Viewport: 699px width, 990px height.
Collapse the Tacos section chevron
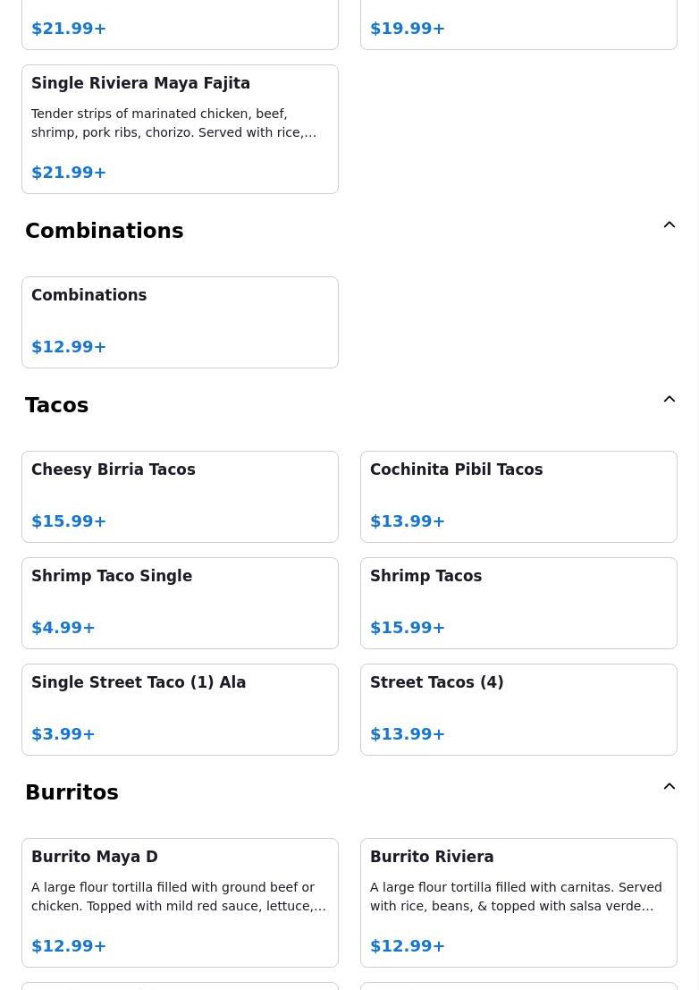(x=669, y=400)
